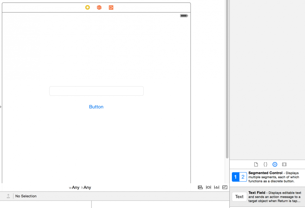Open the File Template library
Viewport: 305px width, 208px height.
pos(256,164)
